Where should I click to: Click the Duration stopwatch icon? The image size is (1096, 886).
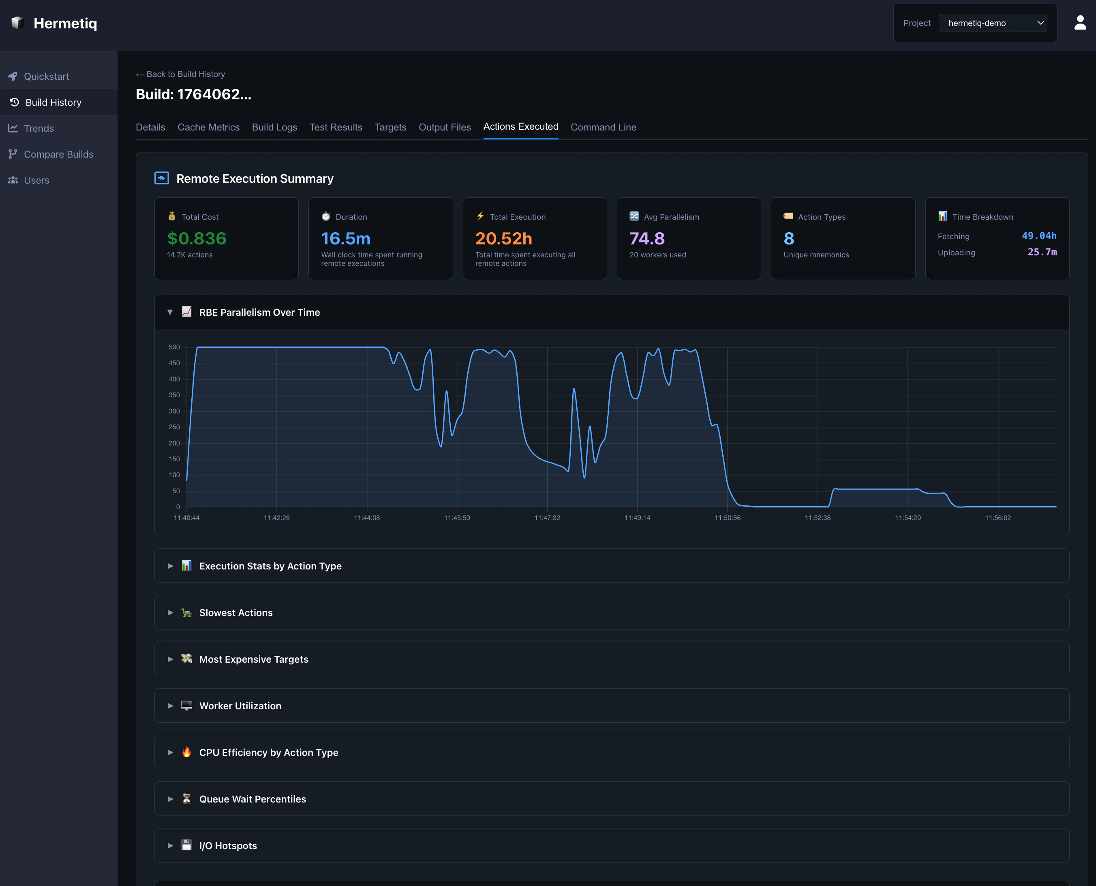tap(326, 216)
